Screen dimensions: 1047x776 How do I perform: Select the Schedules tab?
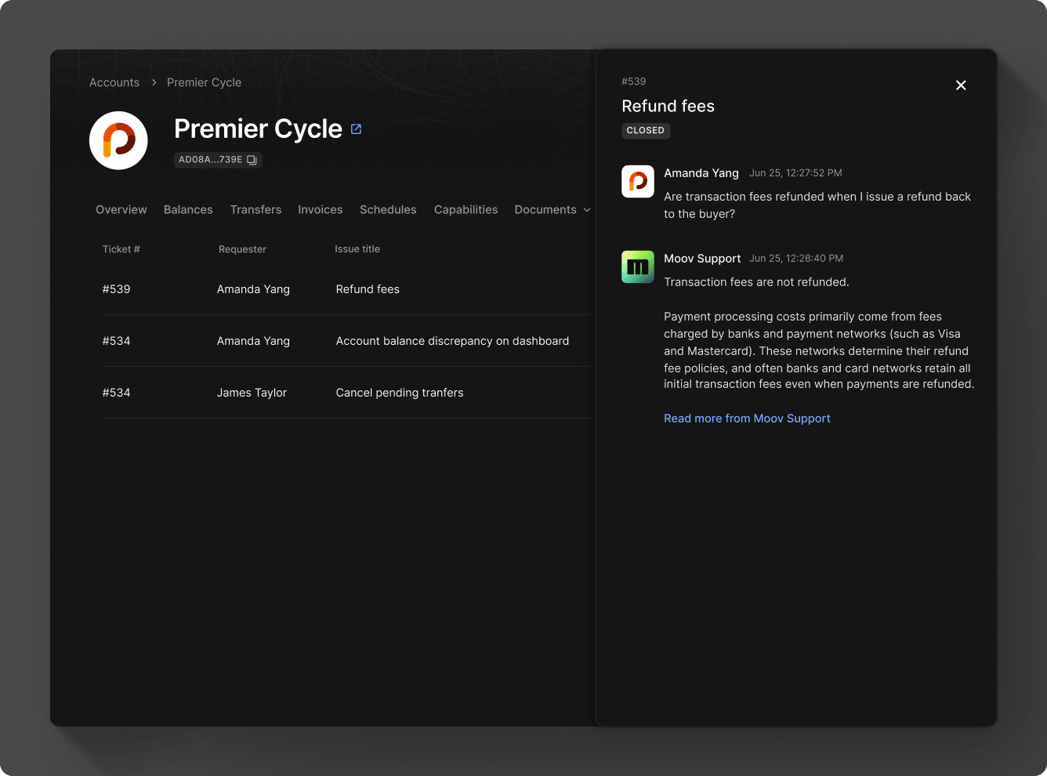[x=388, y=209]
